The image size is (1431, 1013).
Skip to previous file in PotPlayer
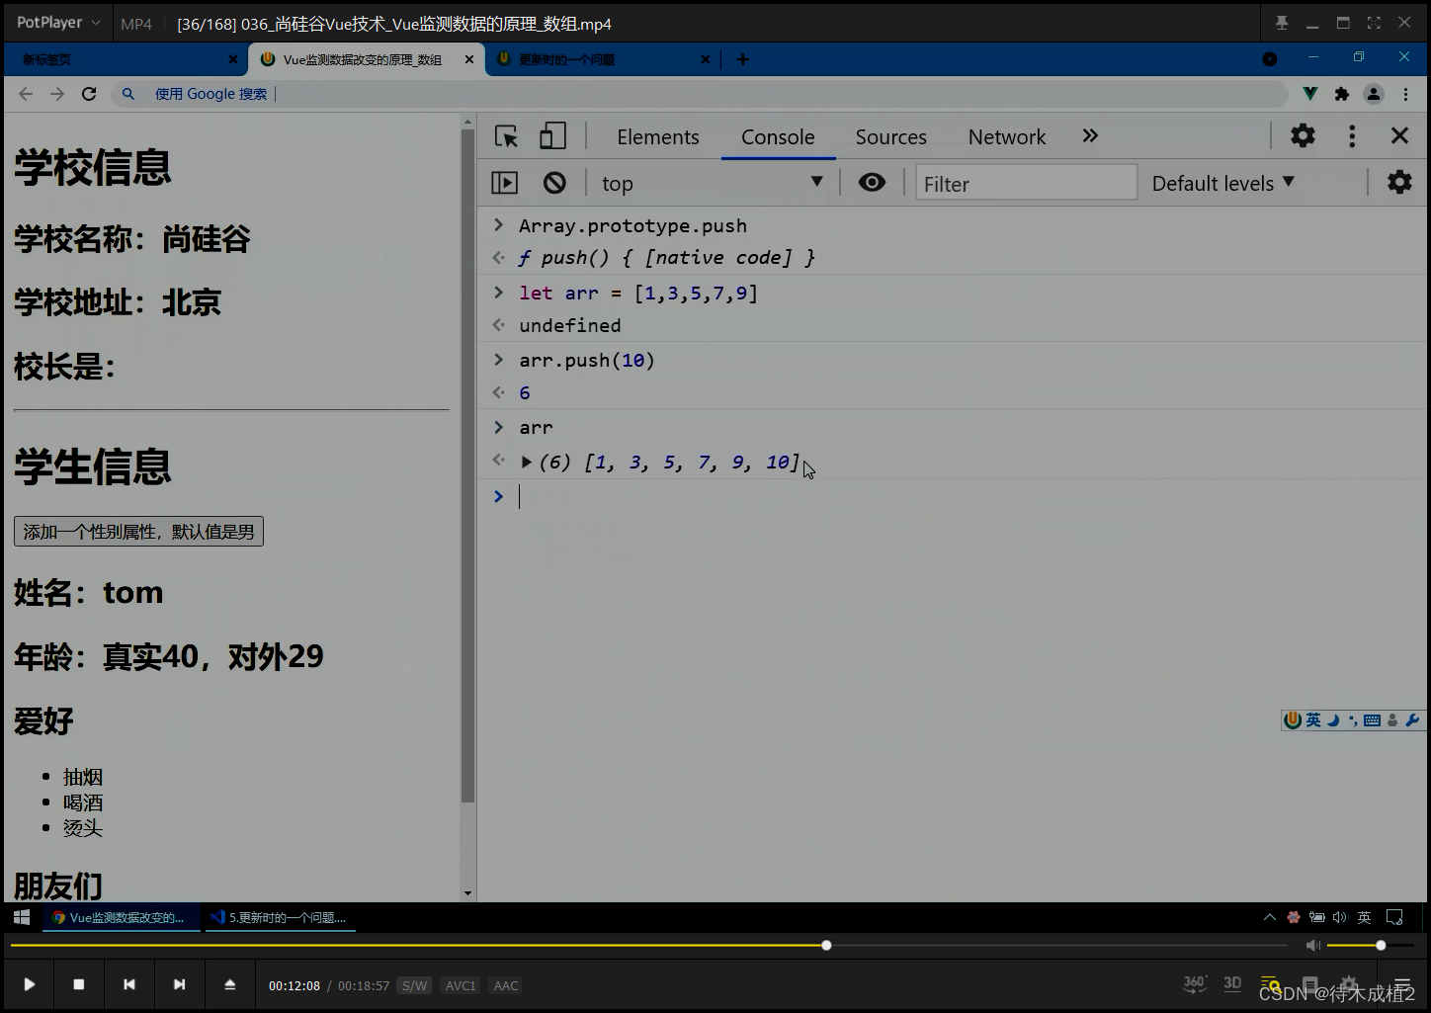(x=128, y=984)
